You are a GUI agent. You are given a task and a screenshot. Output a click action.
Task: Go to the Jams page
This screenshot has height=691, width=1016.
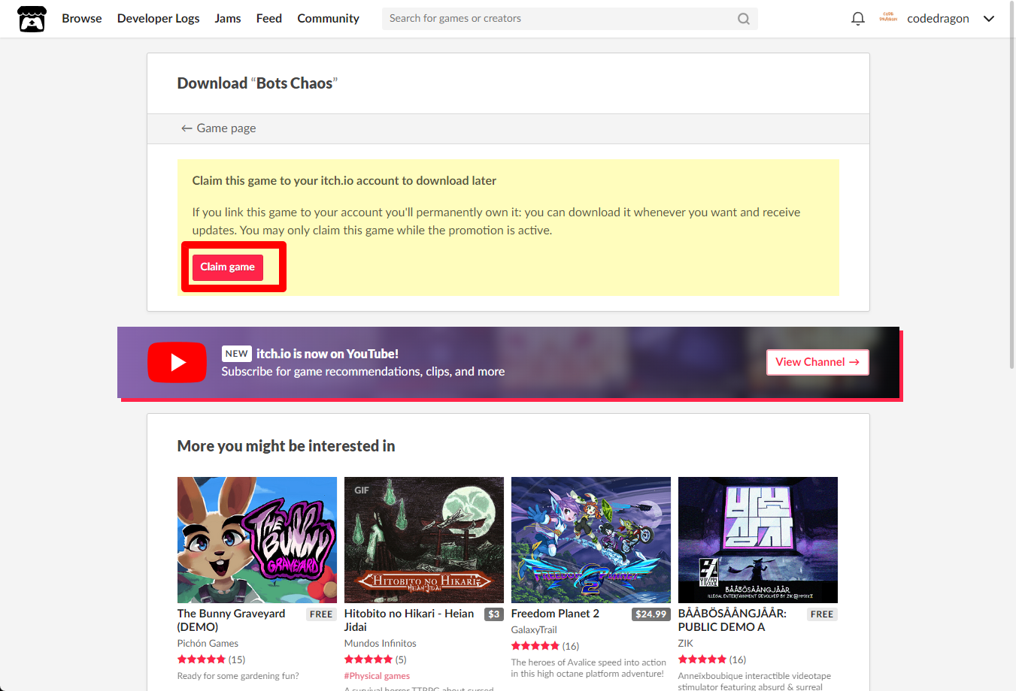tap(228, 19)
